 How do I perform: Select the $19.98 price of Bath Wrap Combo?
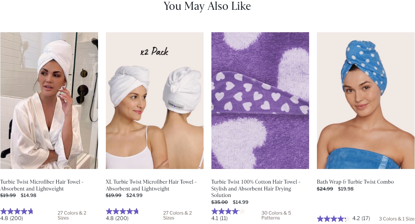point(346,189)
